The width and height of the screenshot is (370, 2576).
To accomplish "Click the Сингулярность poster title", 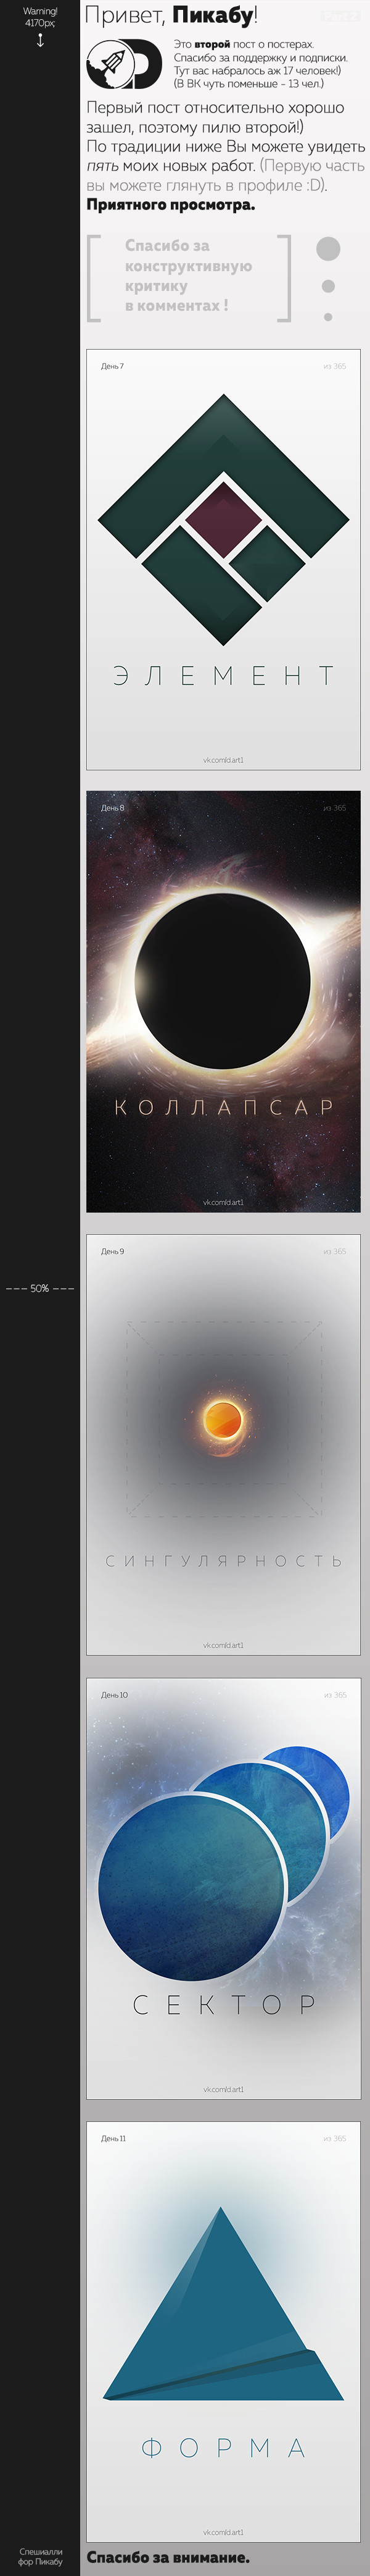I will coord(223,1560).
